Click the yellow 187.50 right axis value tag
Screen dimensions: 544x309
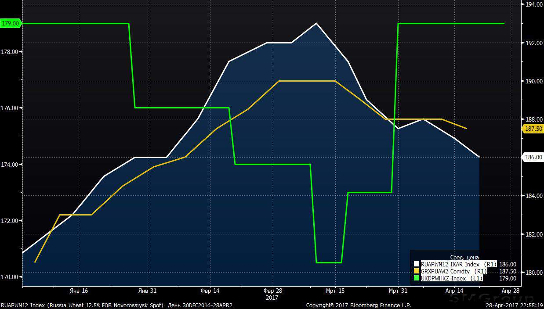[533, 129]
